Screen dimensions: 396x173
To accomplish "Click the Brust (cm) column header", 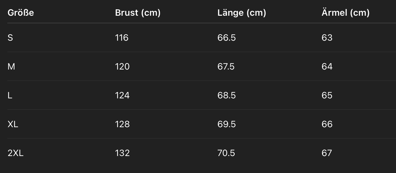I will coord(138,13).
